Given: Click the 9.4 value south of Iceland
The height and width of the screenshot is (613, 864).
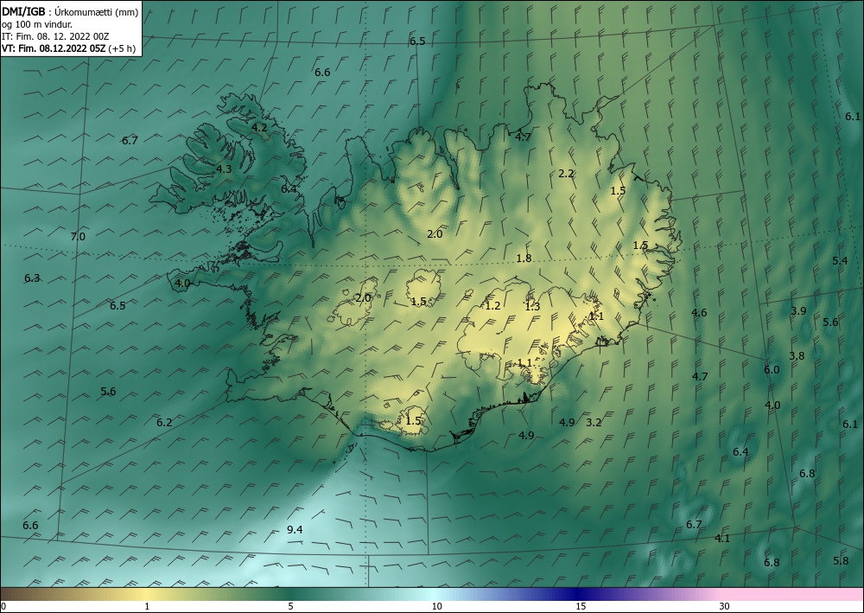Looking at the screenshot, I should pyautogui.click(x=295, y=530).
